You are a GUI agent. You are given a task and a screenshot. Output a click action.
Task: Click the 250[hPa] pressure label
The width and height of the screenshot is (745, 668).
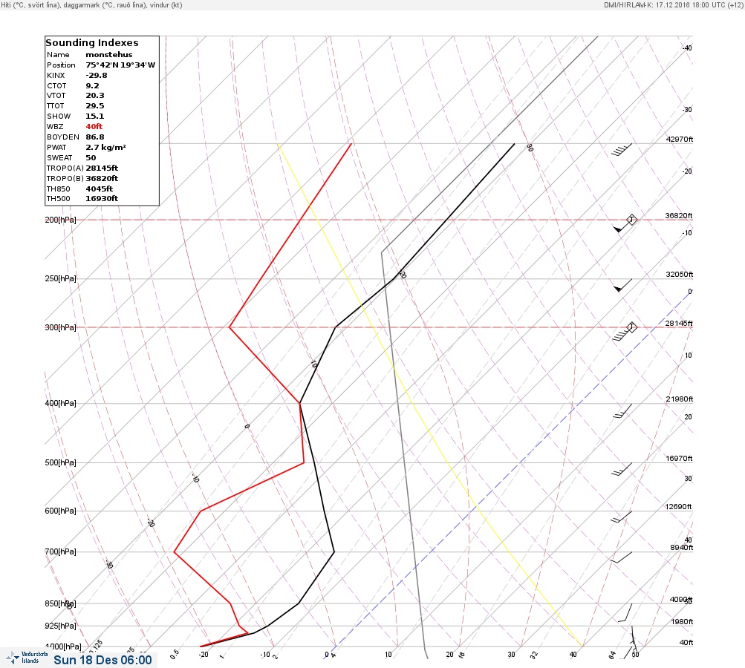click(60, 278)
